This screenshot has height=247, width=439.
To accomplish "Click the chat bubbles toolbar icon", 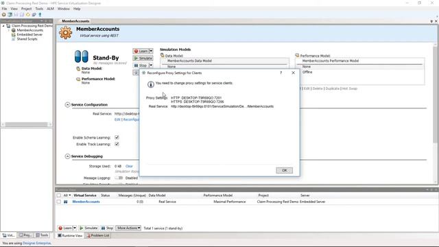I will 34,14.
